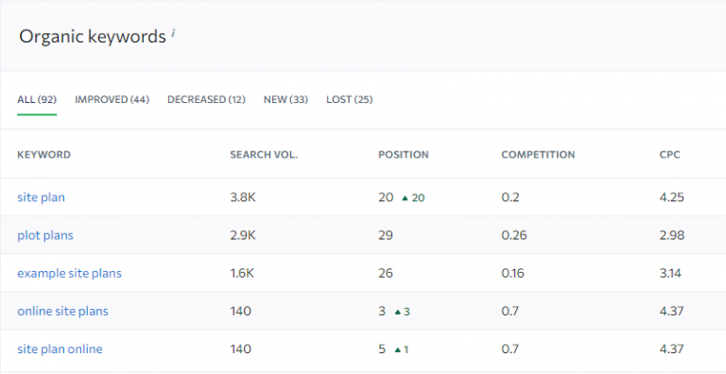This screenshot has width=726, height=374.
Task: Click competition 0.7 in site plan online row
Action: tap(510, 349)
